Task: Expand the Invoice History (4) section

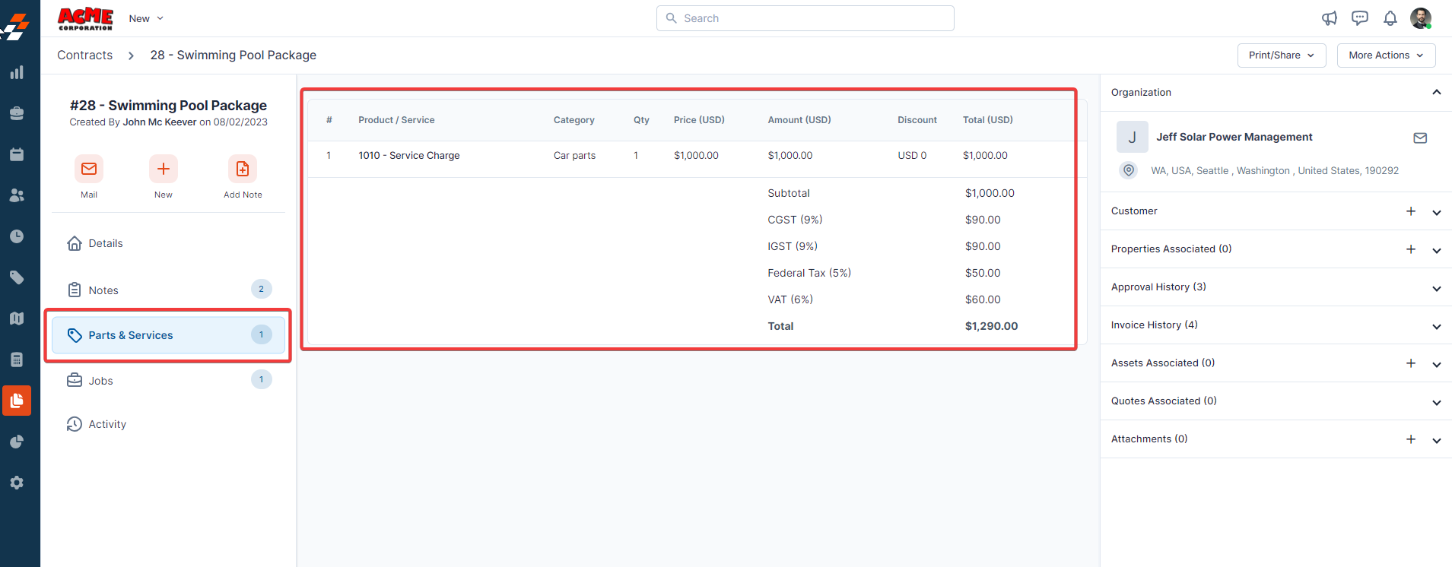Action: click(1436, 326)
